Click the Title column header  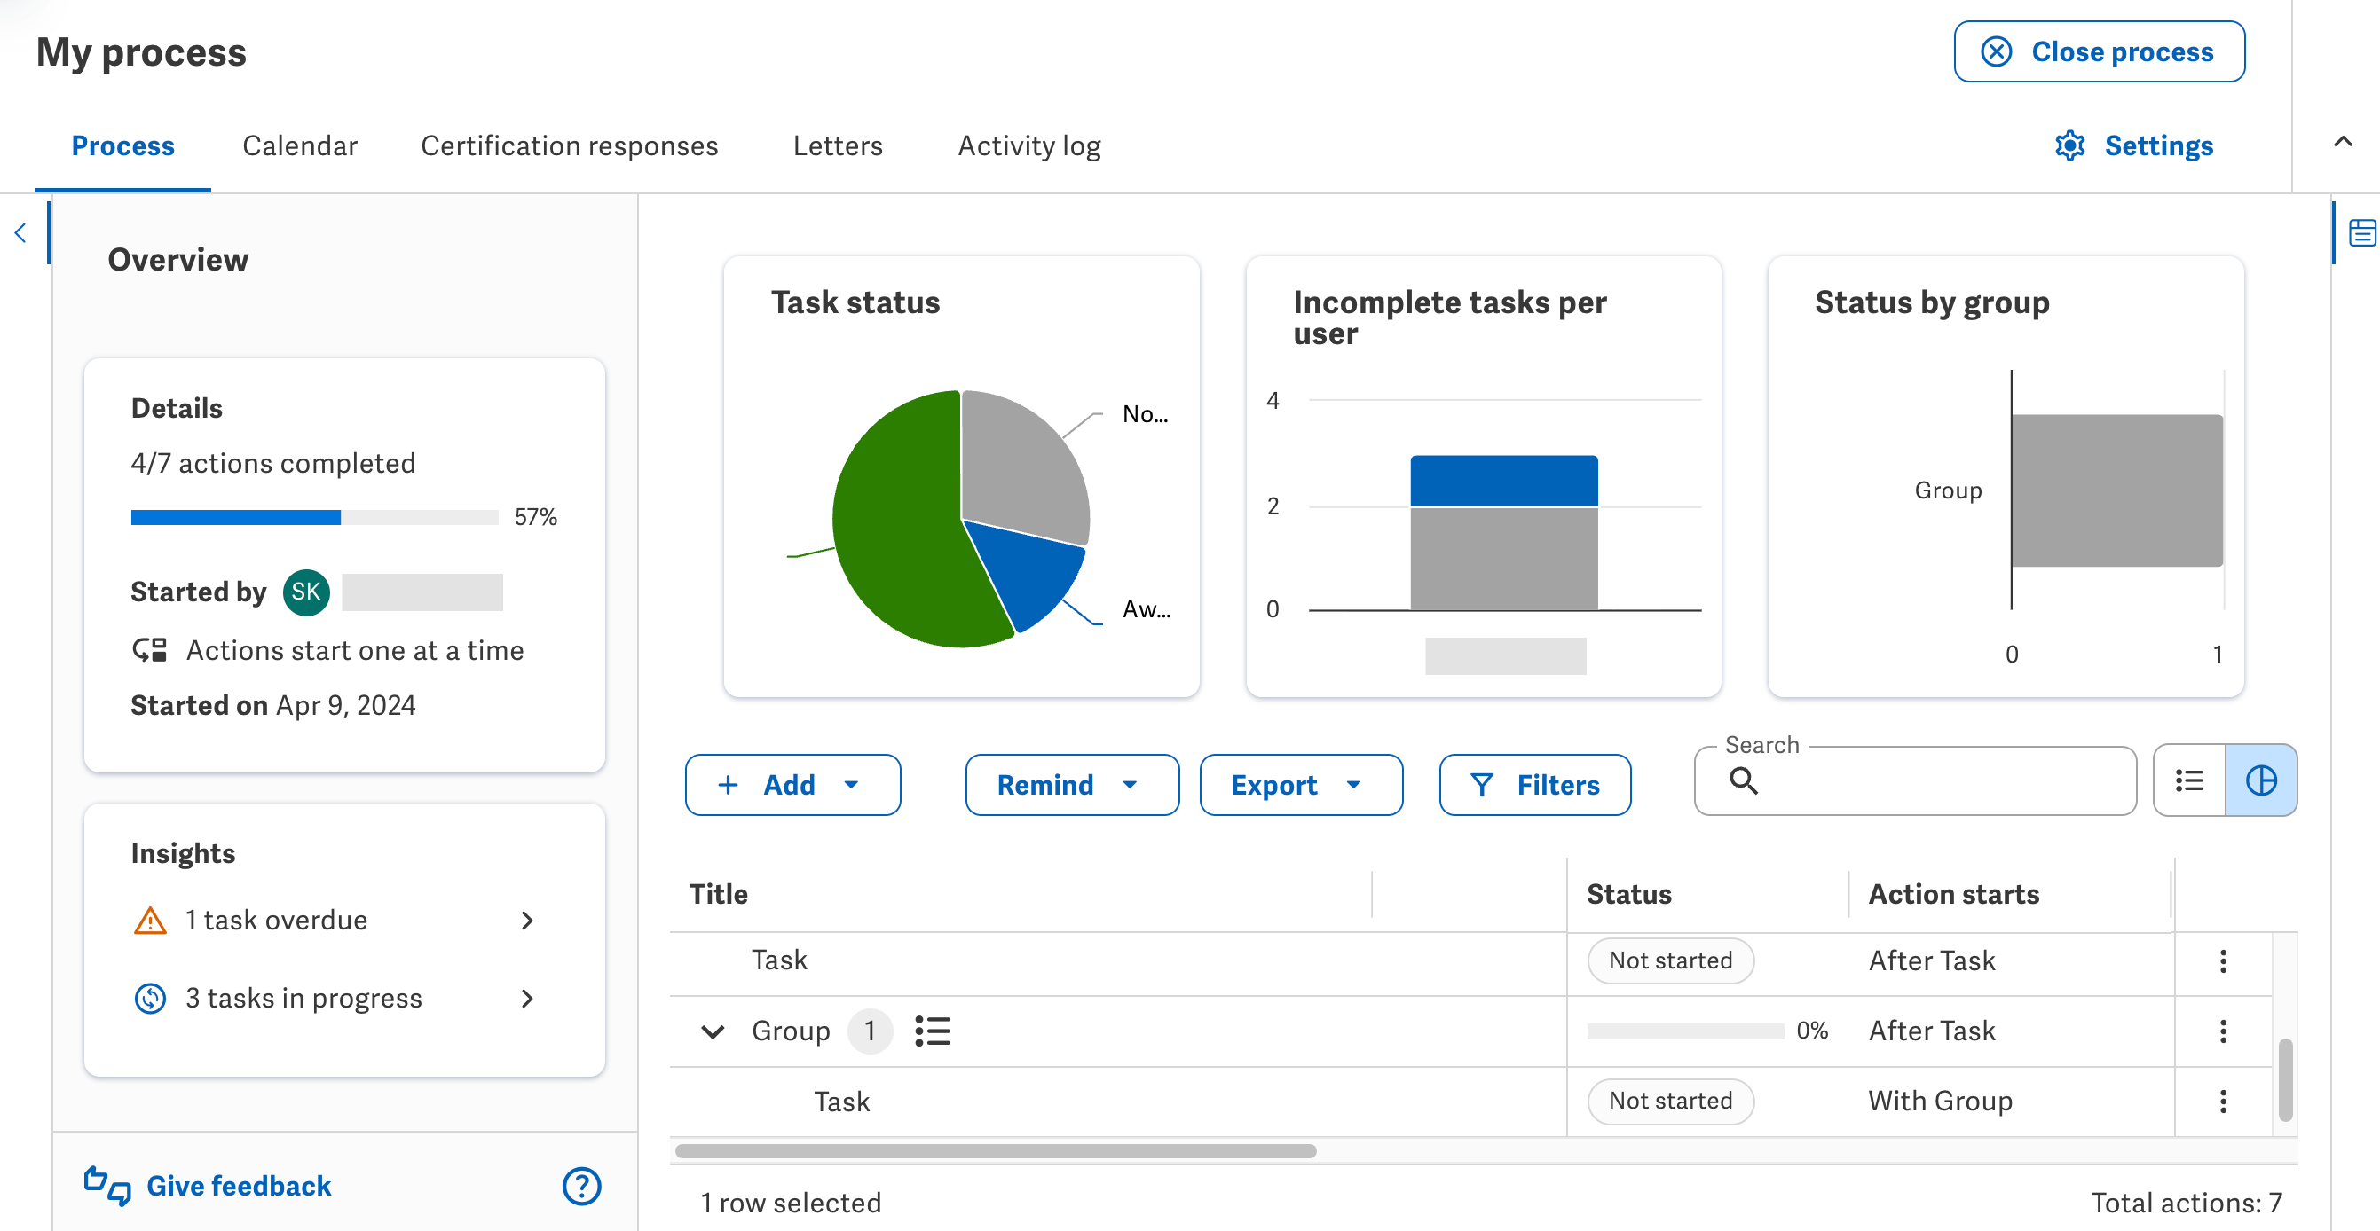click(718, 894)
